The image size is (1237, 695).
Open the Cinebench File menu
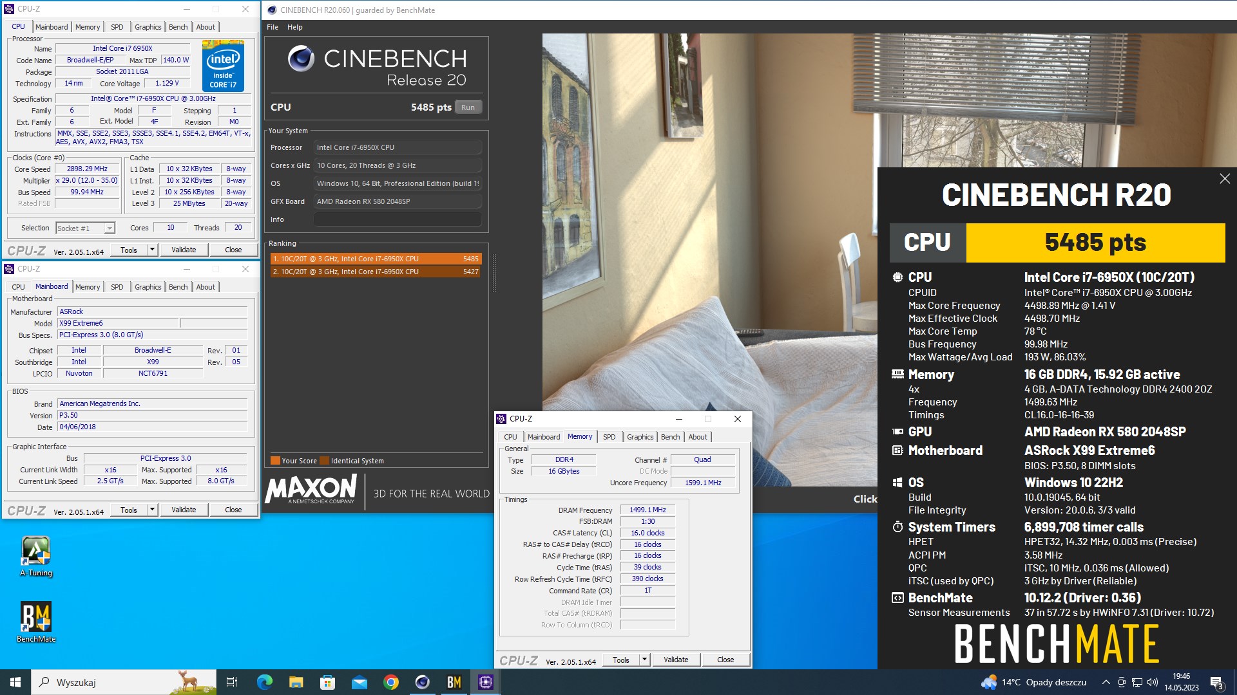(x=273, y=27)
